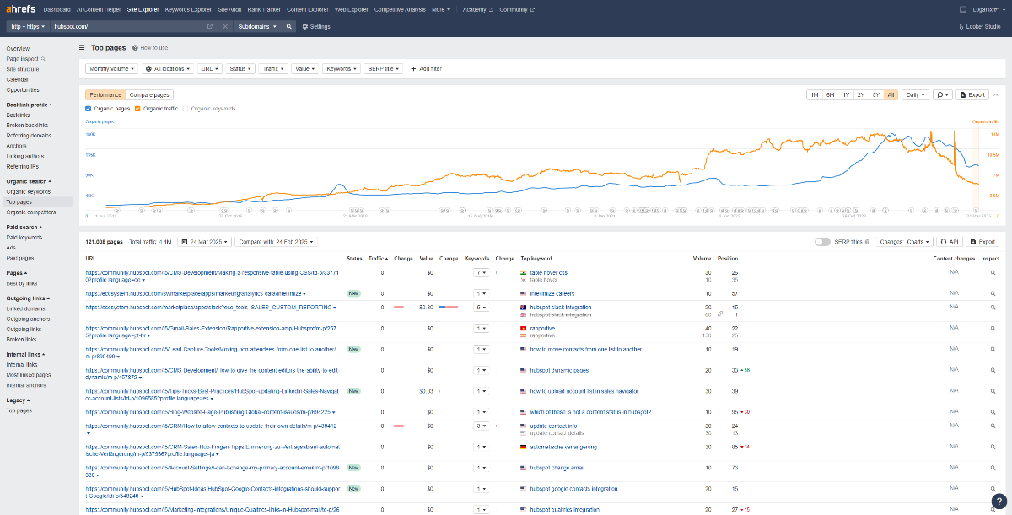Open the Broken backlinks sidebar link

click(x=27, y=125)
